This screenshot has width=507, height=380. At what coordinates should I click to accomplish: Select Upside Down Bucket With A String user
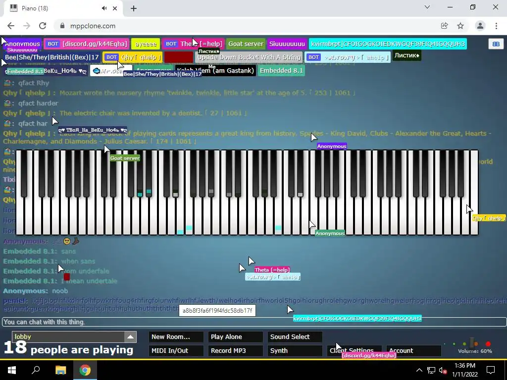click(x=249, y=57)
